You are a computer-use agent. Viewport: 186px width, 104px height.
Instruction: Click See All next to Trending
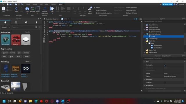[x=28, y=62]
